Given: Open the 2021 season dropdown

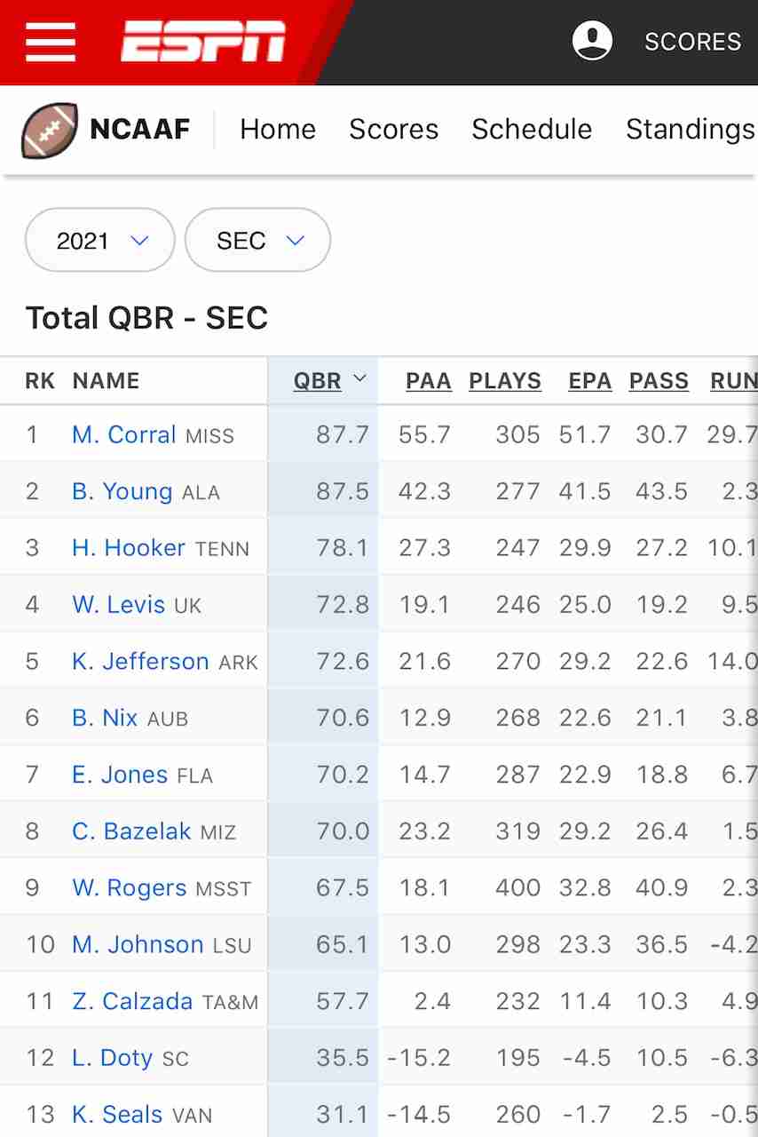Looking at the screenshot, I should coord(100,241).
